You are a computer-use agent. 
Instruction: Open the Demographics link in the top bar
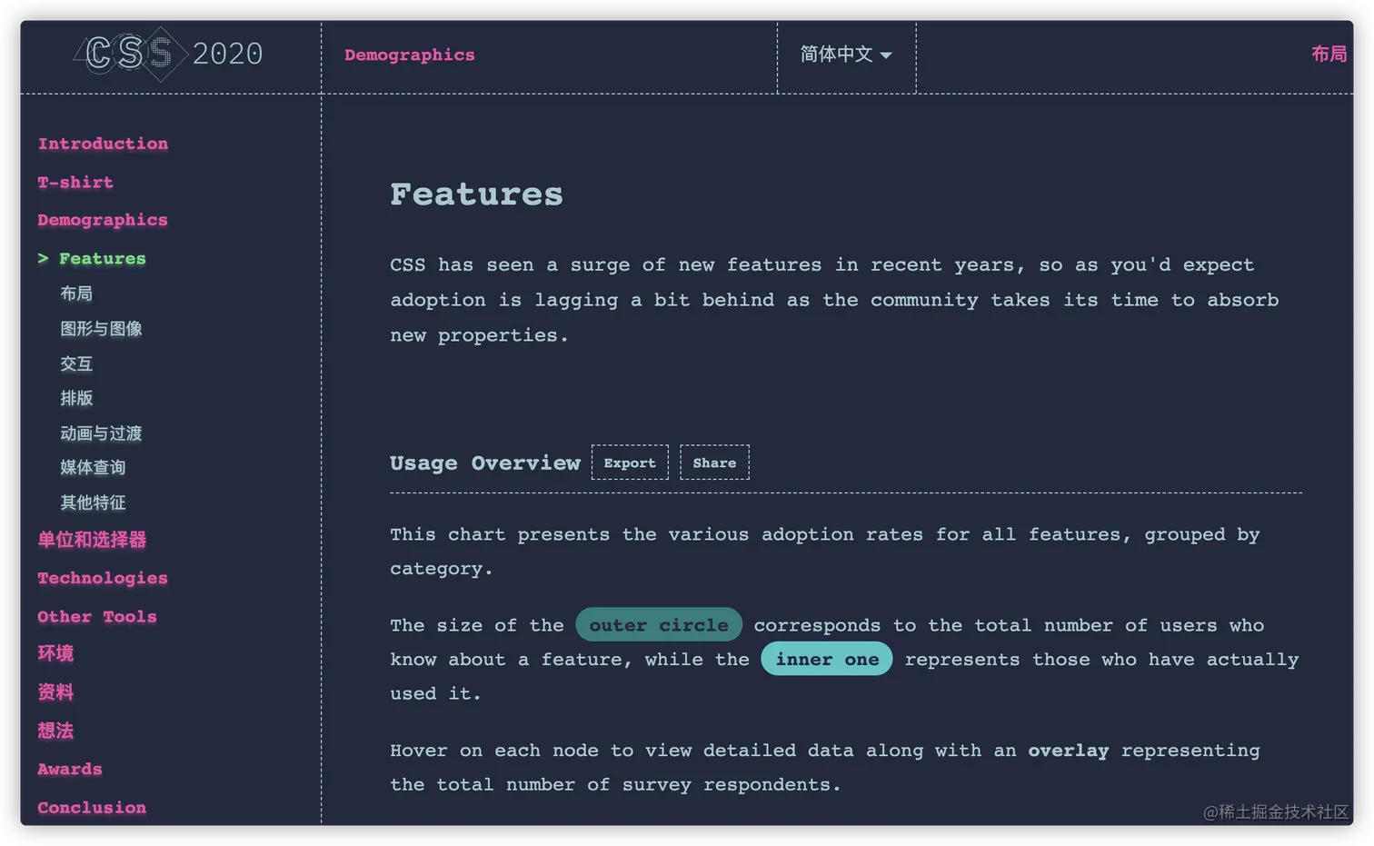point(409,55)
